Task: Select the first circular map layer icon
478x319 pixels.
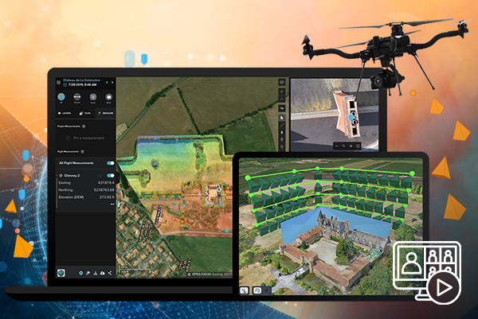Action: 62,99
